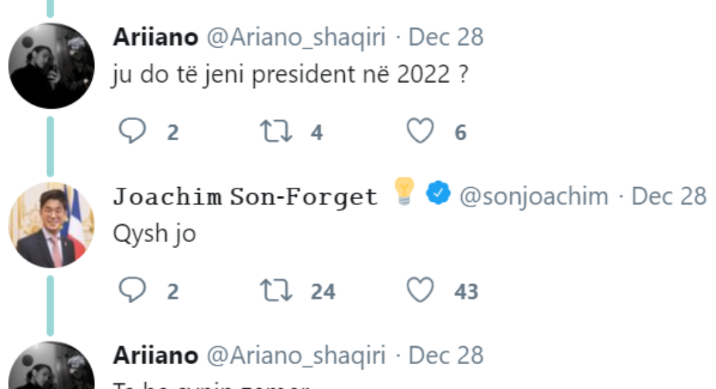
Task: Open the Dec 28 timestamp on Joachim's tweet
Action: pyautogui.click(x=669, y=197)
